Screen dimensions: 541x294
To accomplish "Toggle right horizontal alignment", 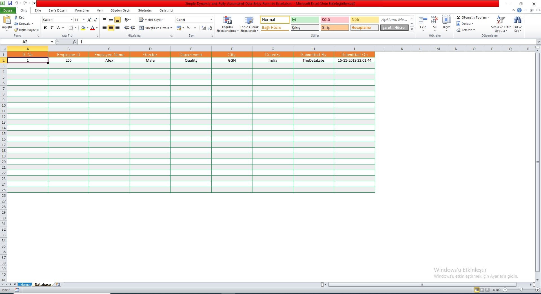I will pos(117,28).
